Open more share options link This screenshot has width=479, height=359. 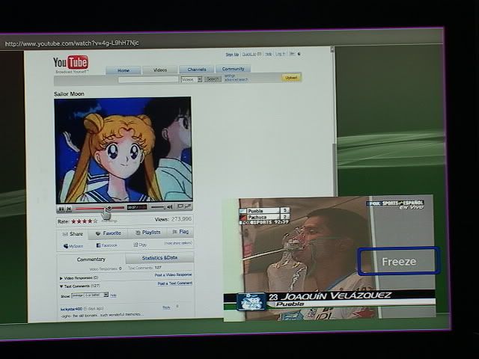coord(178,243)
